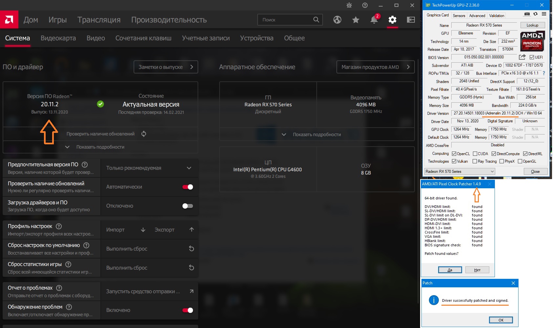Check the OpenGL checkbox in GPU-Z
554x328 pixels.
click(x=520, y=161)
